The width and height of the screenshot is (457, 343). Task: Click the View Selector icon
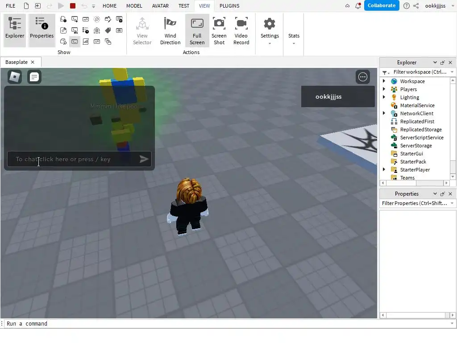(x=142, y=31)
